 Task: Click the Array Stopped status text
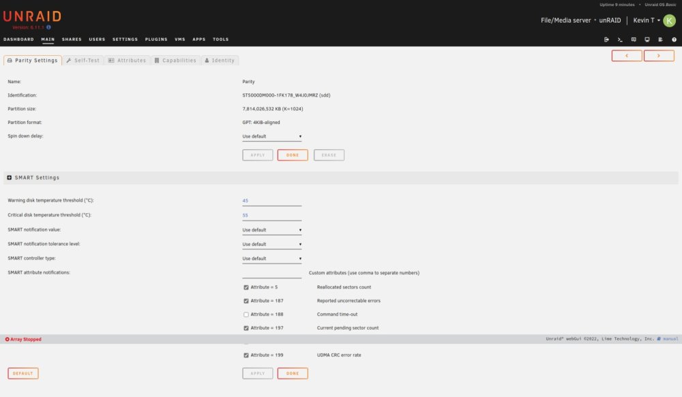click(x=26, y=339)
